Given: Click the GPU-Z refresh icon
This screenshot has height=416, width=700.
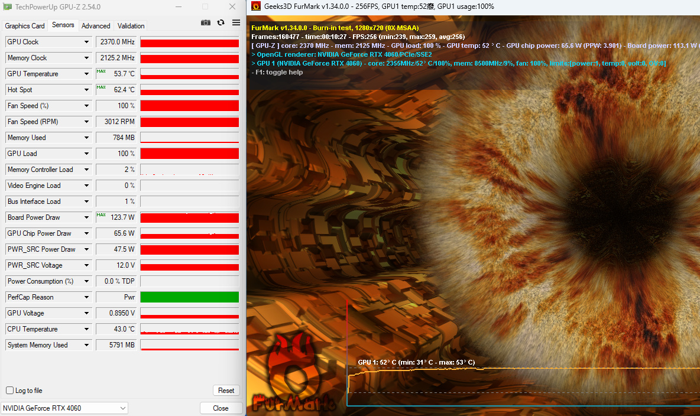Looking at the screenshot, I should point(221,23).
